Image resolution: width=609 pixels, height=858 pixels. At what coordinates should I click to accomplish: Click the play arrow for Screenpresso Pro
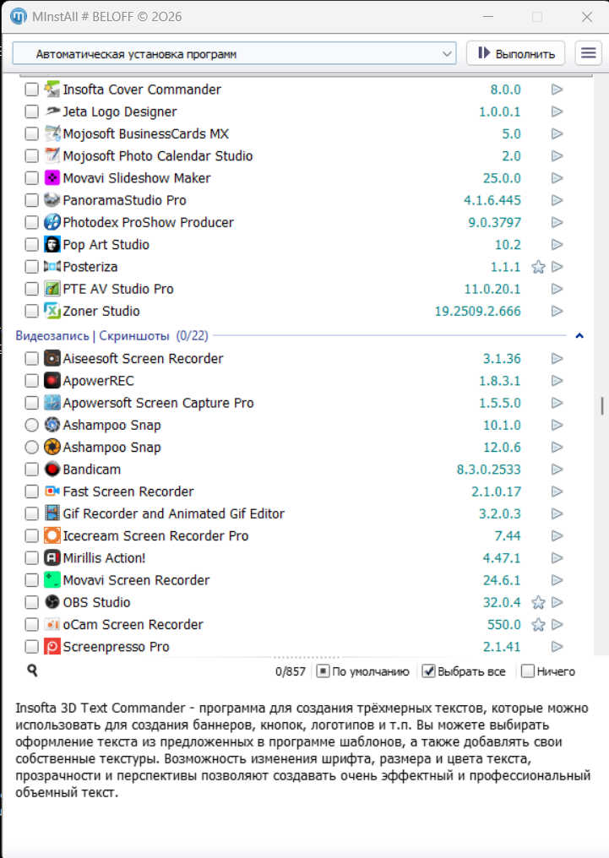point(557,647)
